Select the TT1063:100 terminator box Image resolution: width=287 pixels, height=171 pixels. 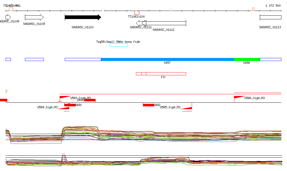point(137,13)
